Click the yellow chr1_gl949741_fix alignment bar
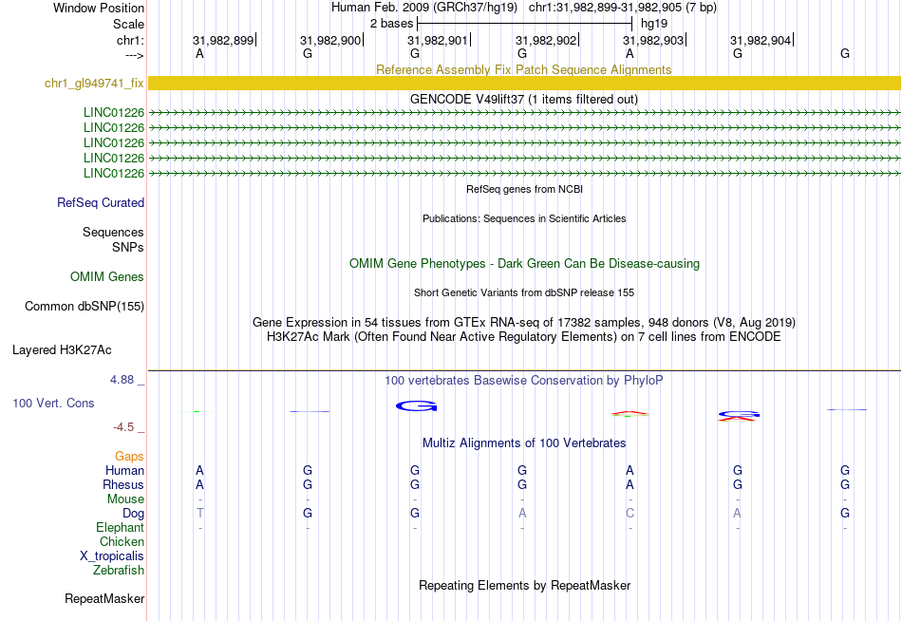The width and height of the screenshot is (902, 621). [524, 83]
